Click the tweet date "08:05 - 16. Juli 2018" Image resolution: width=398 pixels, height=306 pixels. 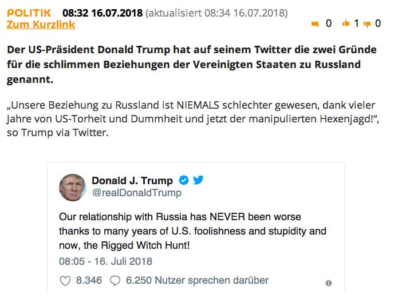[x=106, y=261]
